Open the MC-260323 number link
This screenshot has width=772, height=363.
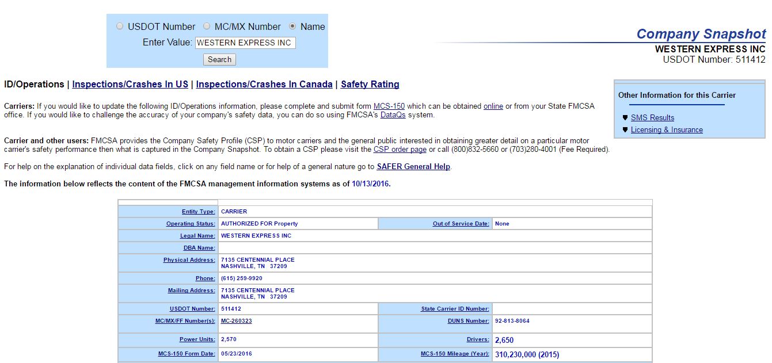pos(236,321)
